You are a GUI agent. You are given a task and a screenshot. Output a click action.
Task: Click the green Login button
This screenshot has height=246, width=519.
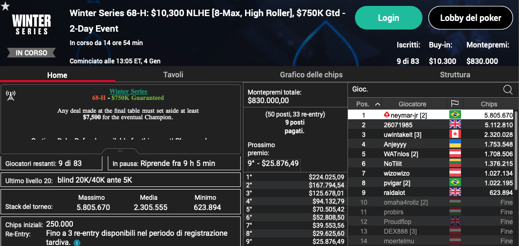389,18
